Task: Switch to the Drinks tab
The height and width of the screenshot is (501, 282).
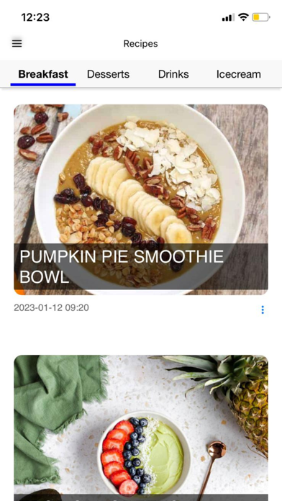Action: 173,74
